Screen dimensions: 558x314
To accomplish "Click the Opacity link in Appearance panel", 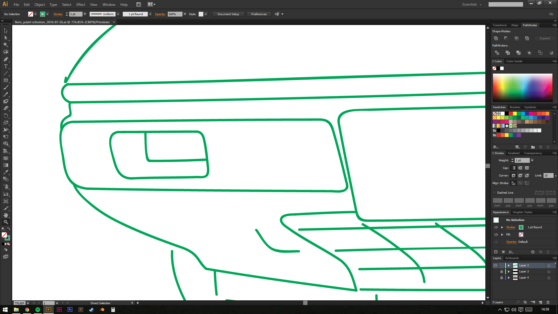I will point(511,242).
